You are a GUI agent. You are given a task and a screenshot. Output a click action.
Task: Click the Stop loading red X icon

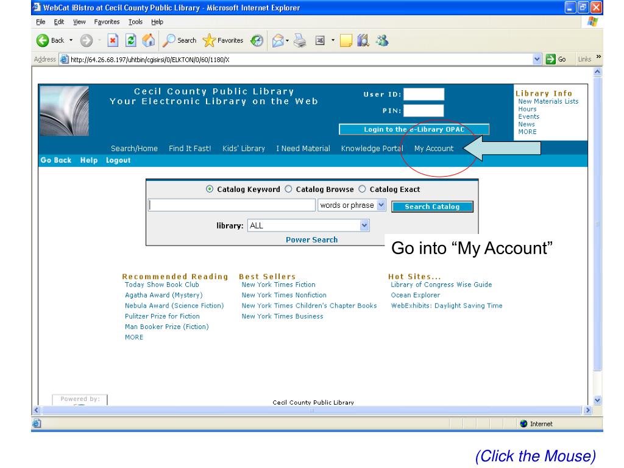(113, 40)
